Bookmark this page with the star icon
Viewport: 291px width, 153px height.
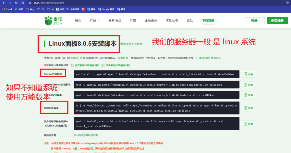(287, 3)
